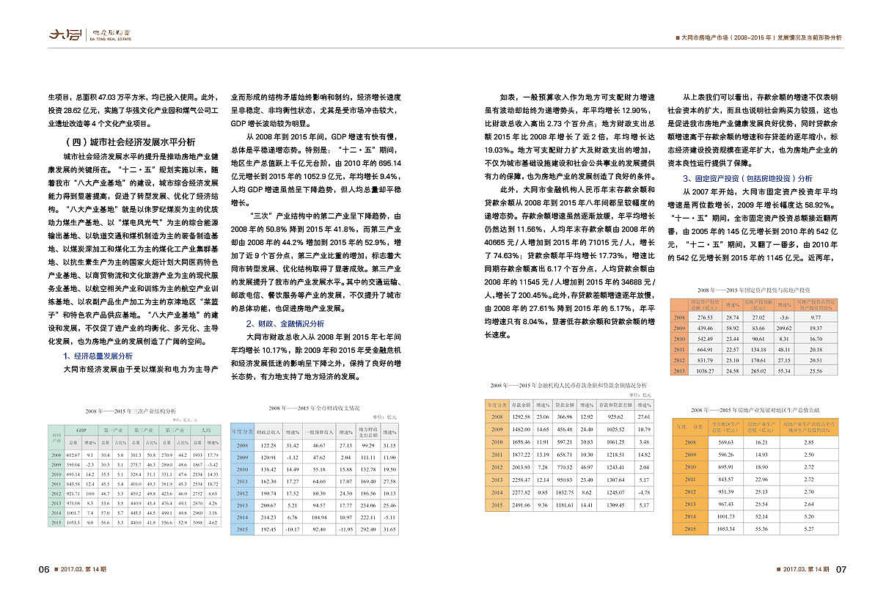886x605 pixels.
Task: Click cell 1181.61 in deposit table
Action: 564,505
